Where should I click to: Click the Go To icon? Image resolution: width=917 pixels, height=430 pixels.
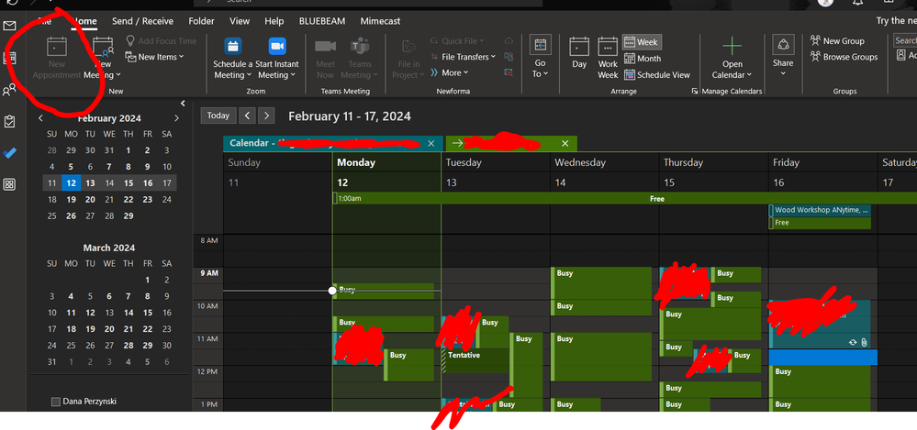pos(540,44)
